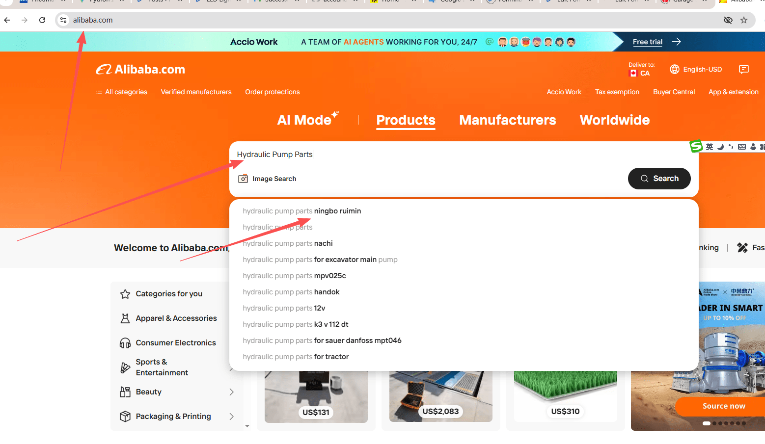The height and width of the screenshot is (444, 765).
Task: Click the Accio Work banner title
Action: pos(254,42)
